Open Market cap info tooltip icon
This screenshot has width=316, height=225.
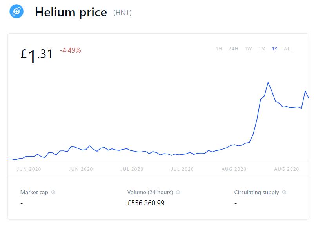click(53, 192)
